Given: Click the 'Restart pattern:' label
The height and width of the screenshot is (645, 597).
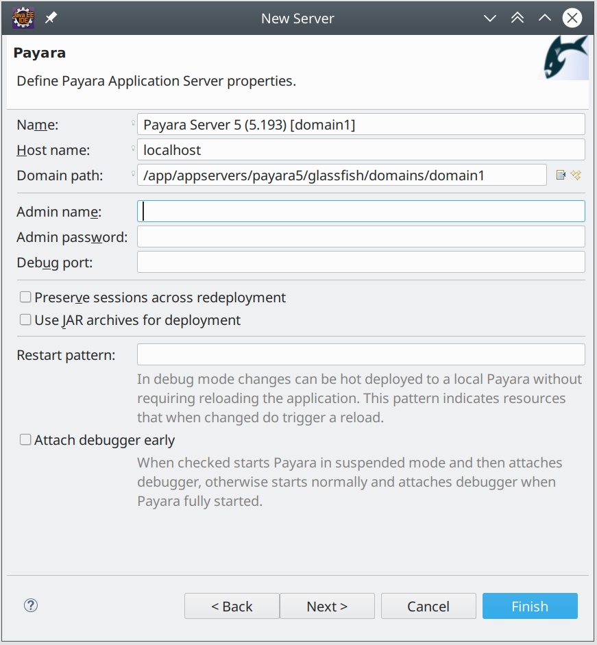Looking at the screenshot, I should (66, 355).
